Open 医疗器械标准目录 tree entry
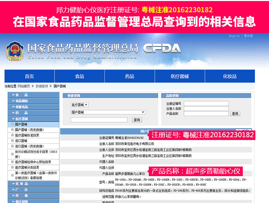 click(x=27, y=135)
